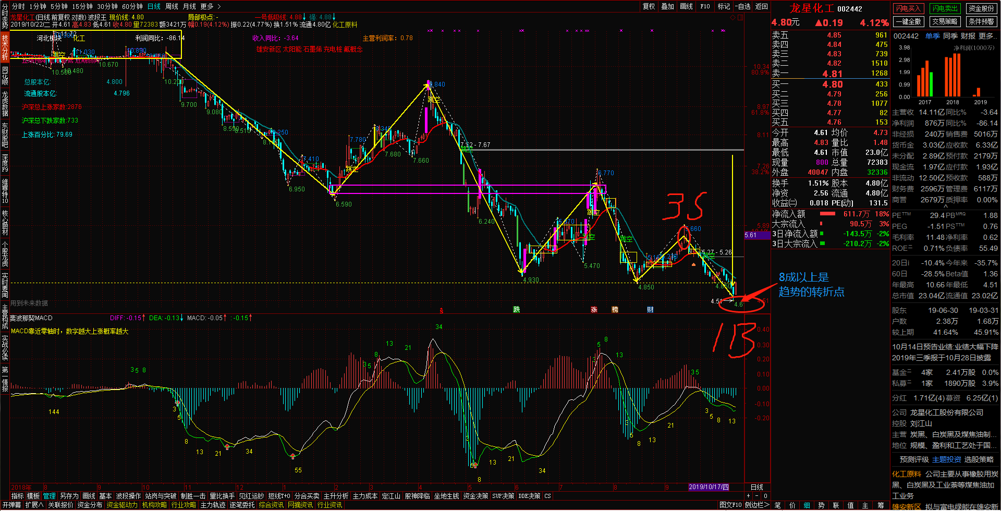Switch to the 单季 financial tab
The image size is (1001, 511).
coord(933,36)
